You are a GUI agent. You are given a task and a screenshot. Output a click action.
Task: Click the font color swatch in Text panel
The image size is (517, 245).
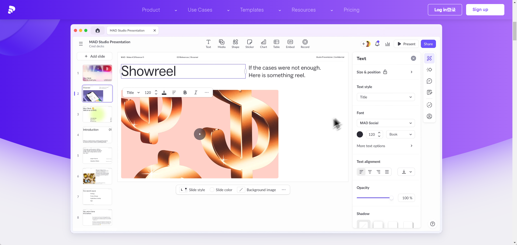[x=360, y=134]
